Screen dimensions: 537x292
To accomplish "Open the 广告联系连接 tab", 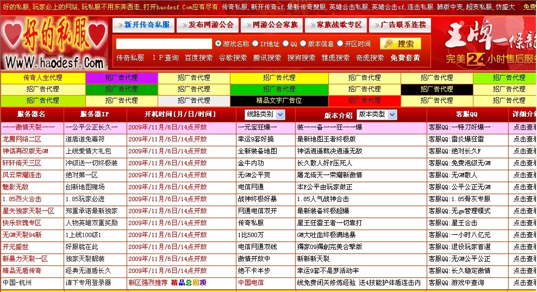I will tap(400, 25).
